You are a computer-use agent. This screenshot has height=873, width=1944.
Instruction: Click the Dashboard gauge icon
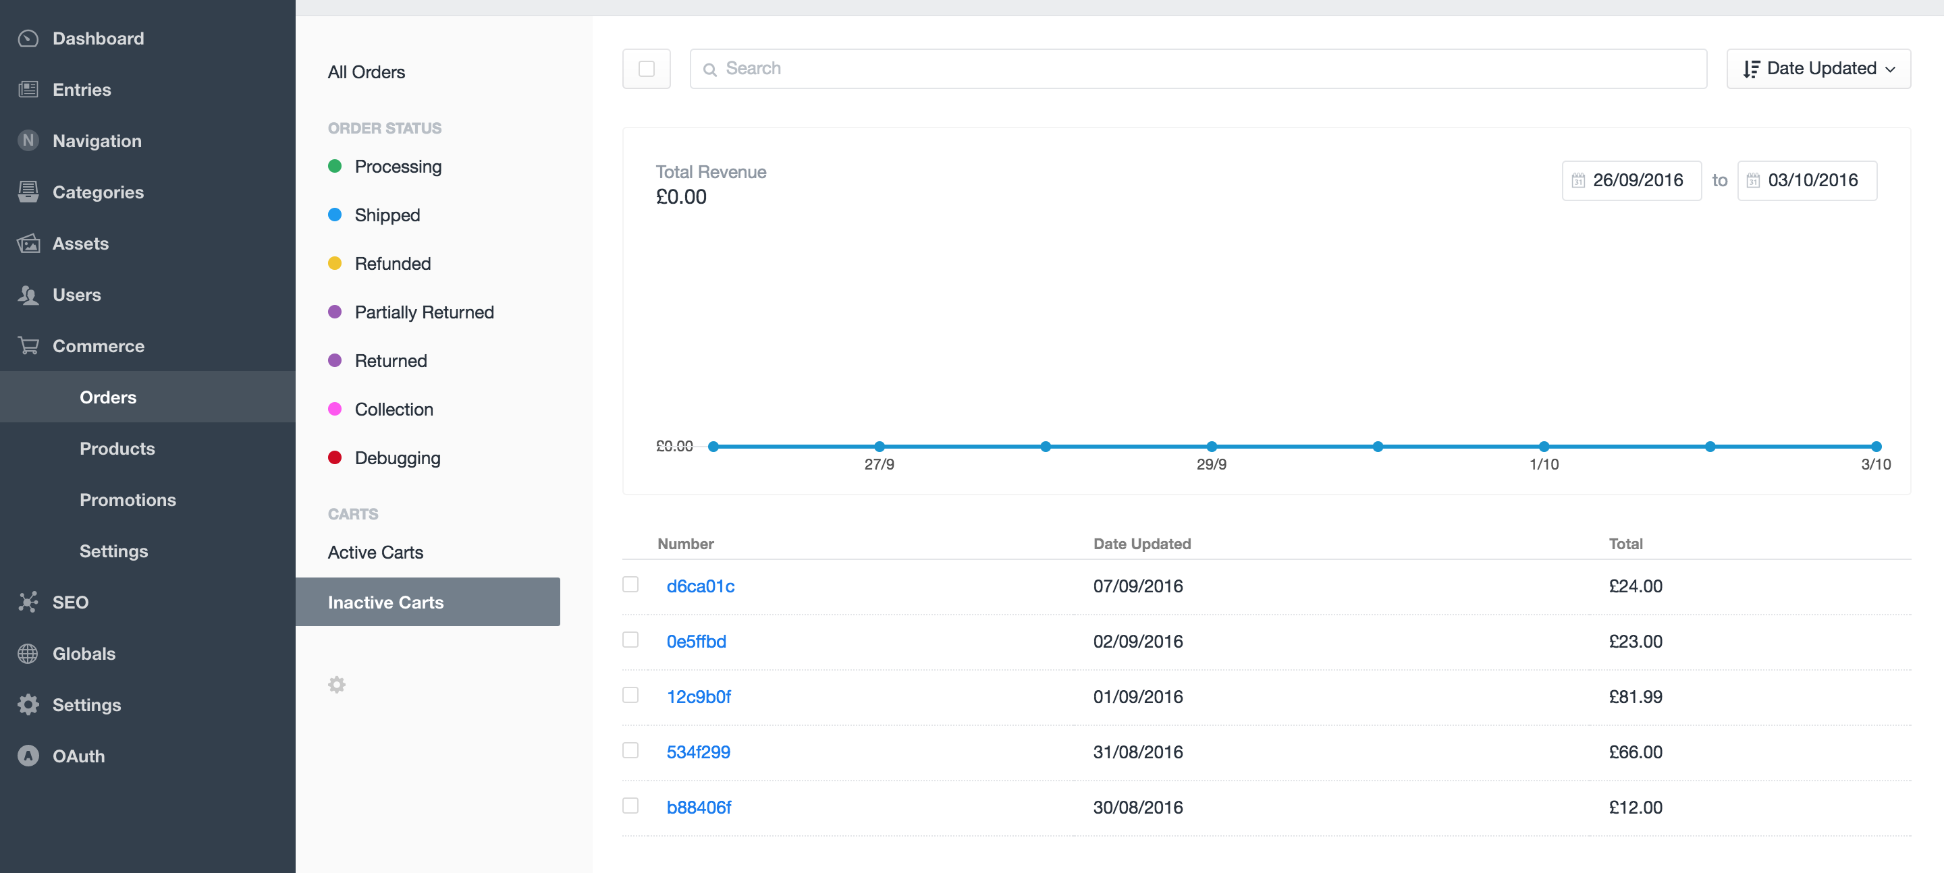point(28,38)
